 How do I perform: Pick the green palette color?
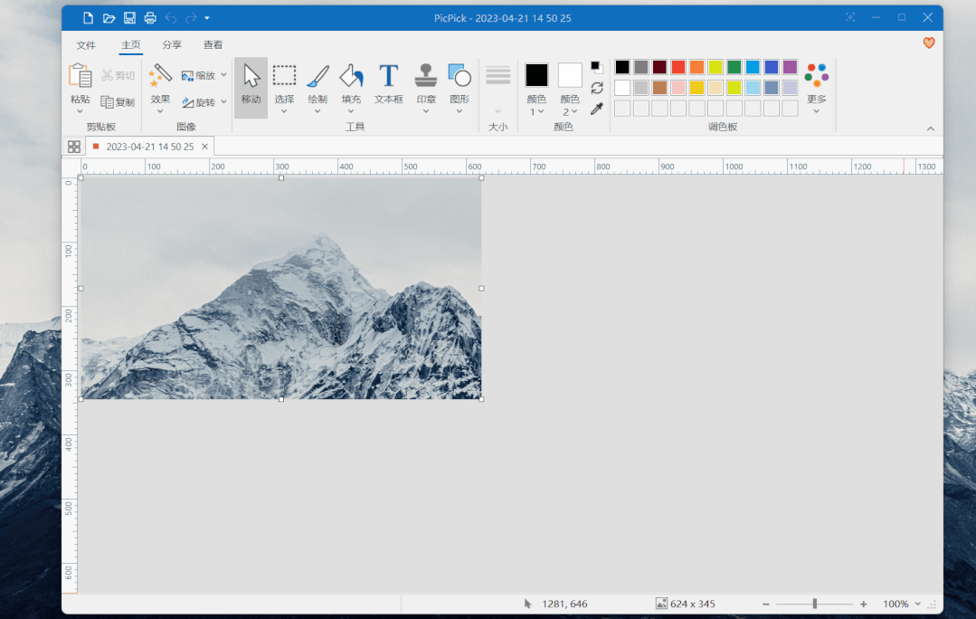point(734,67)
